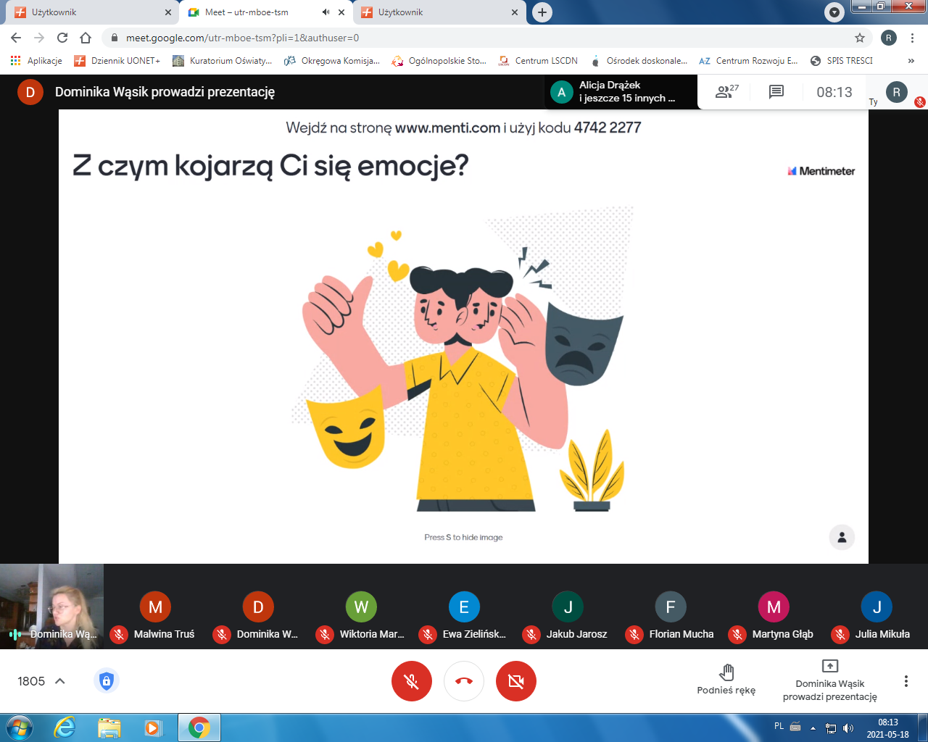Raise your hand with Podnieś rękę
The height and width of the screenshot is (742, 928).
(726, 679)
